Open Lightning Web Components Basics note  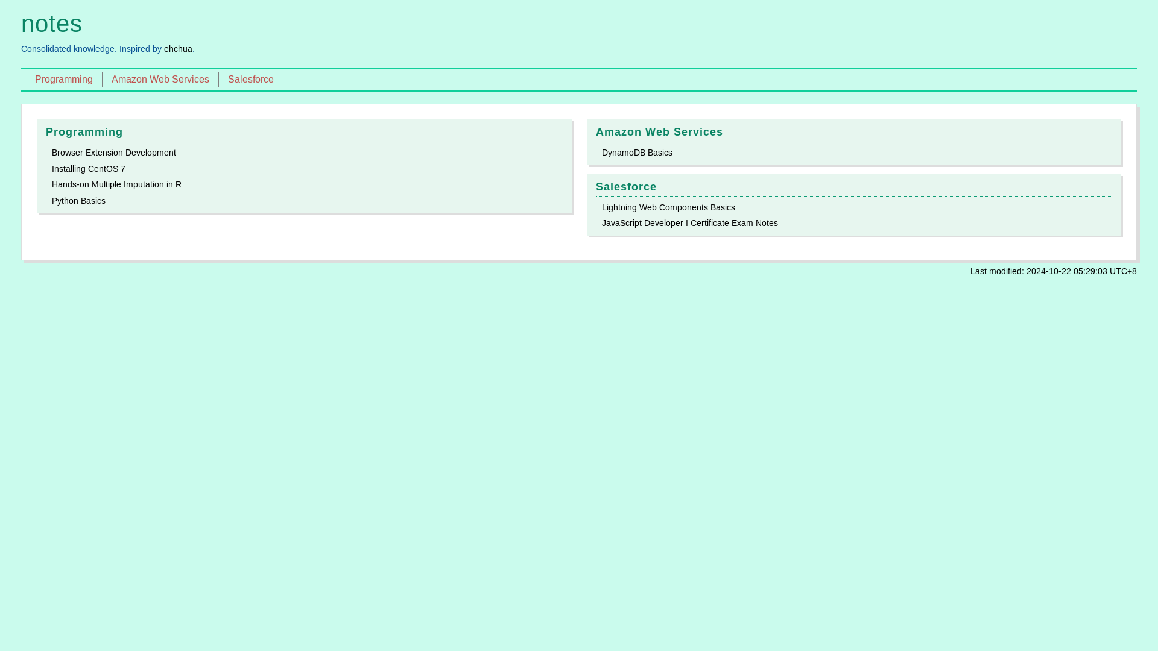(668, 207)
